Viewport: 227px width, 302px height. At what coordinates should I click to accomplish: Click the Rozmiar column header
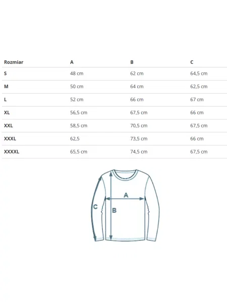click(14, 62)
